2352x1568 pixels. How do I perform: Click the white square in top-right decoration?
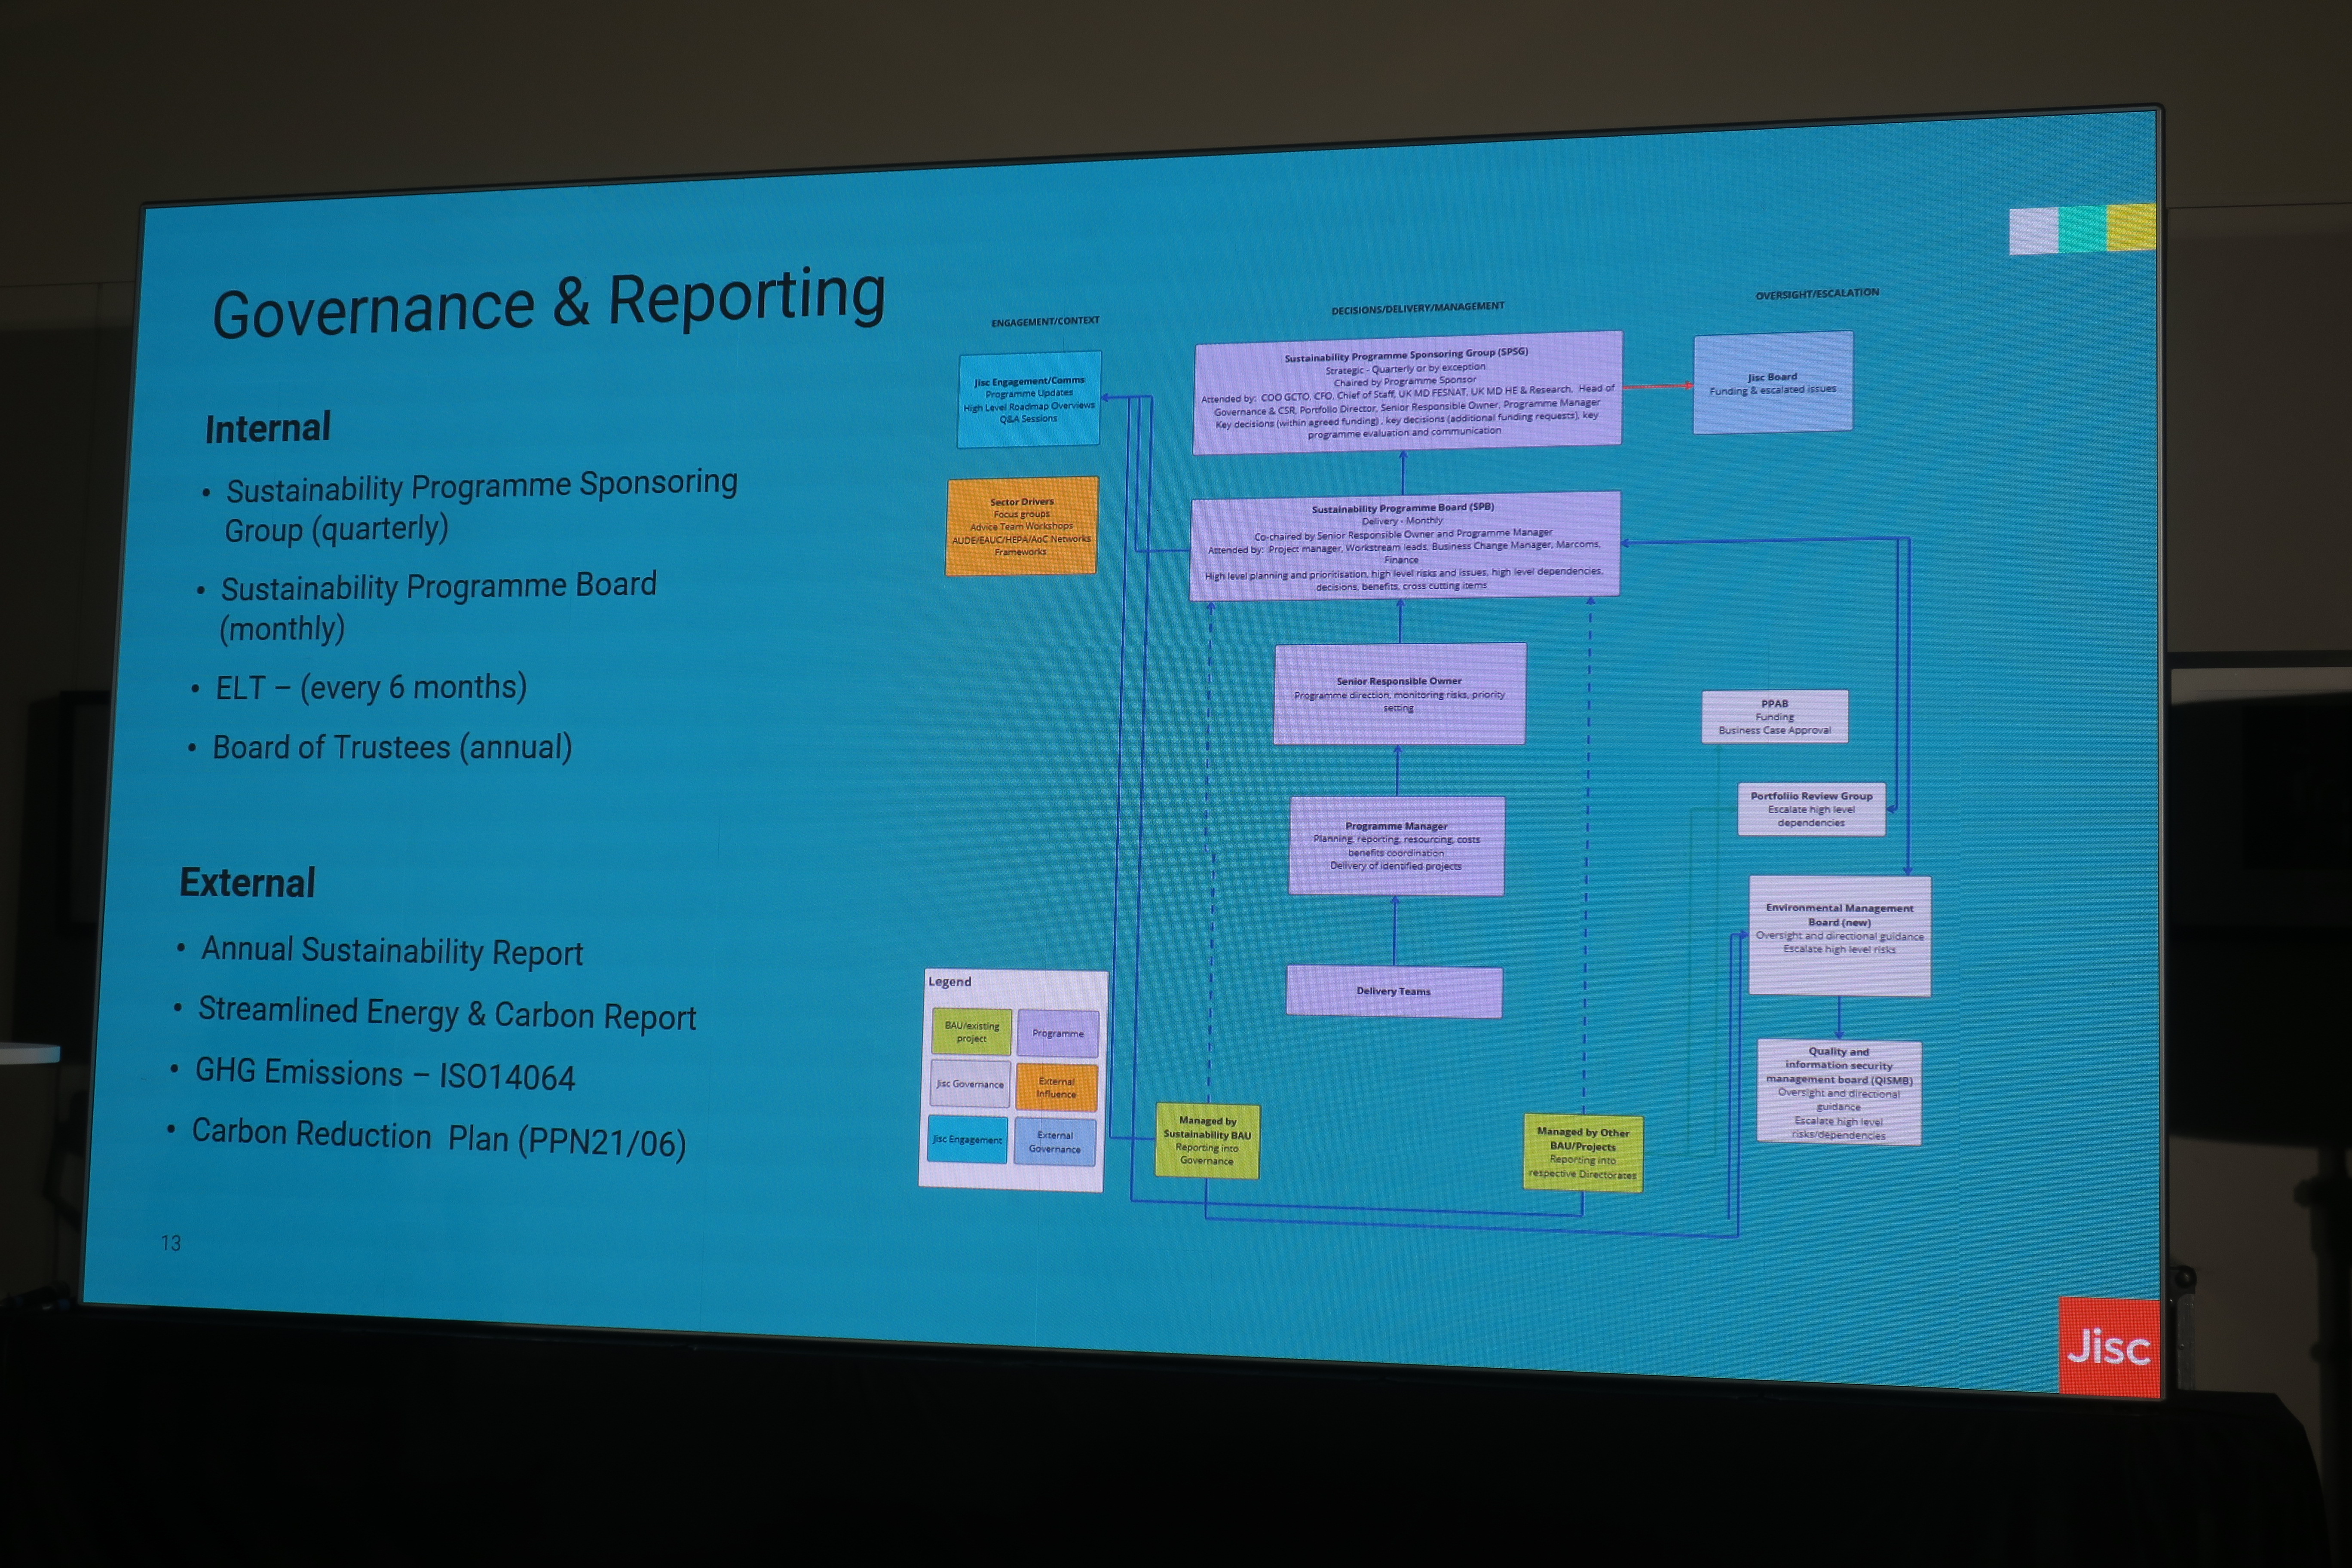click(x=2033, y=231)
